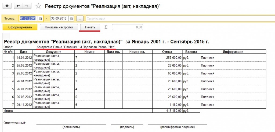Click the Сформировать button

click(20, 27)
